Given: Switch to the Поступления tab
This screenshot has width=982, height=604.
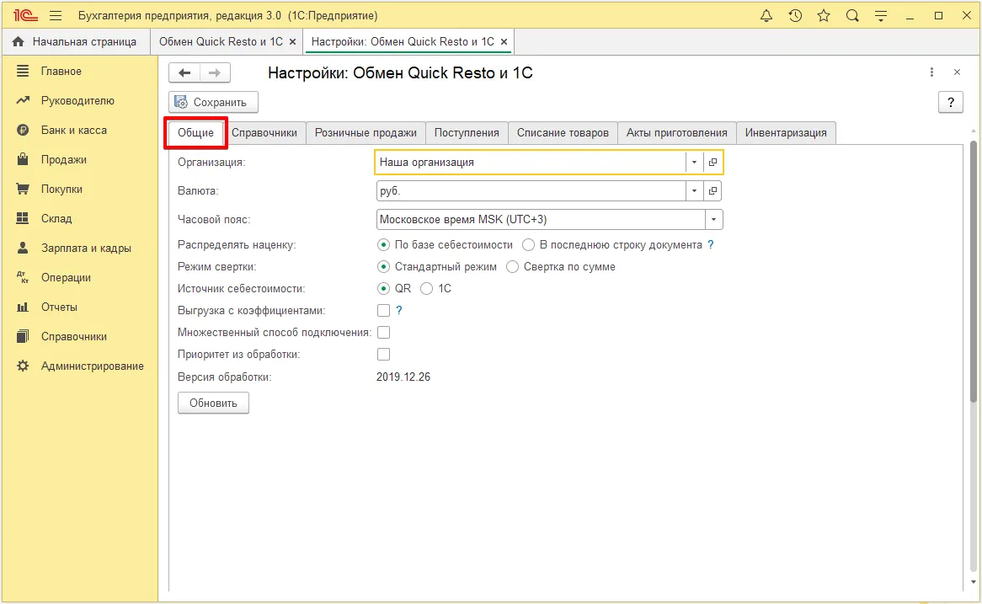Looking at the screenshot, I should [467, 133].
